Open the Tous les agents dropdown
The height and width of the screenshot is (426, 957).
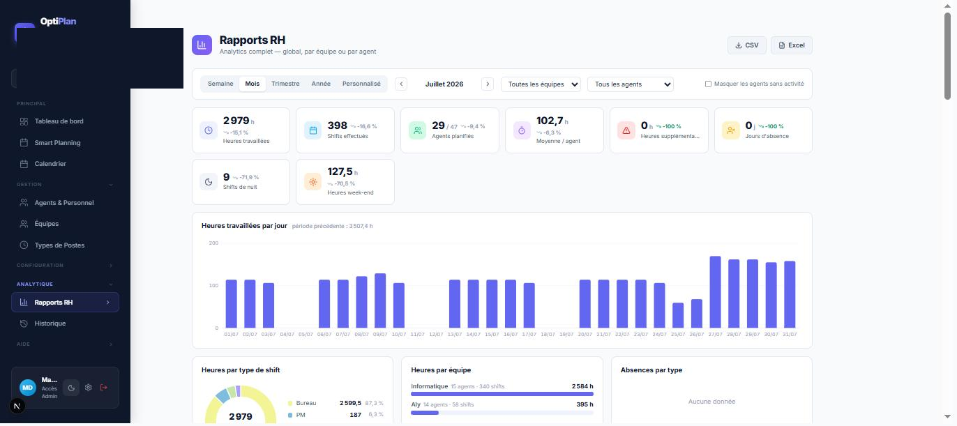(x=631, y=84)
